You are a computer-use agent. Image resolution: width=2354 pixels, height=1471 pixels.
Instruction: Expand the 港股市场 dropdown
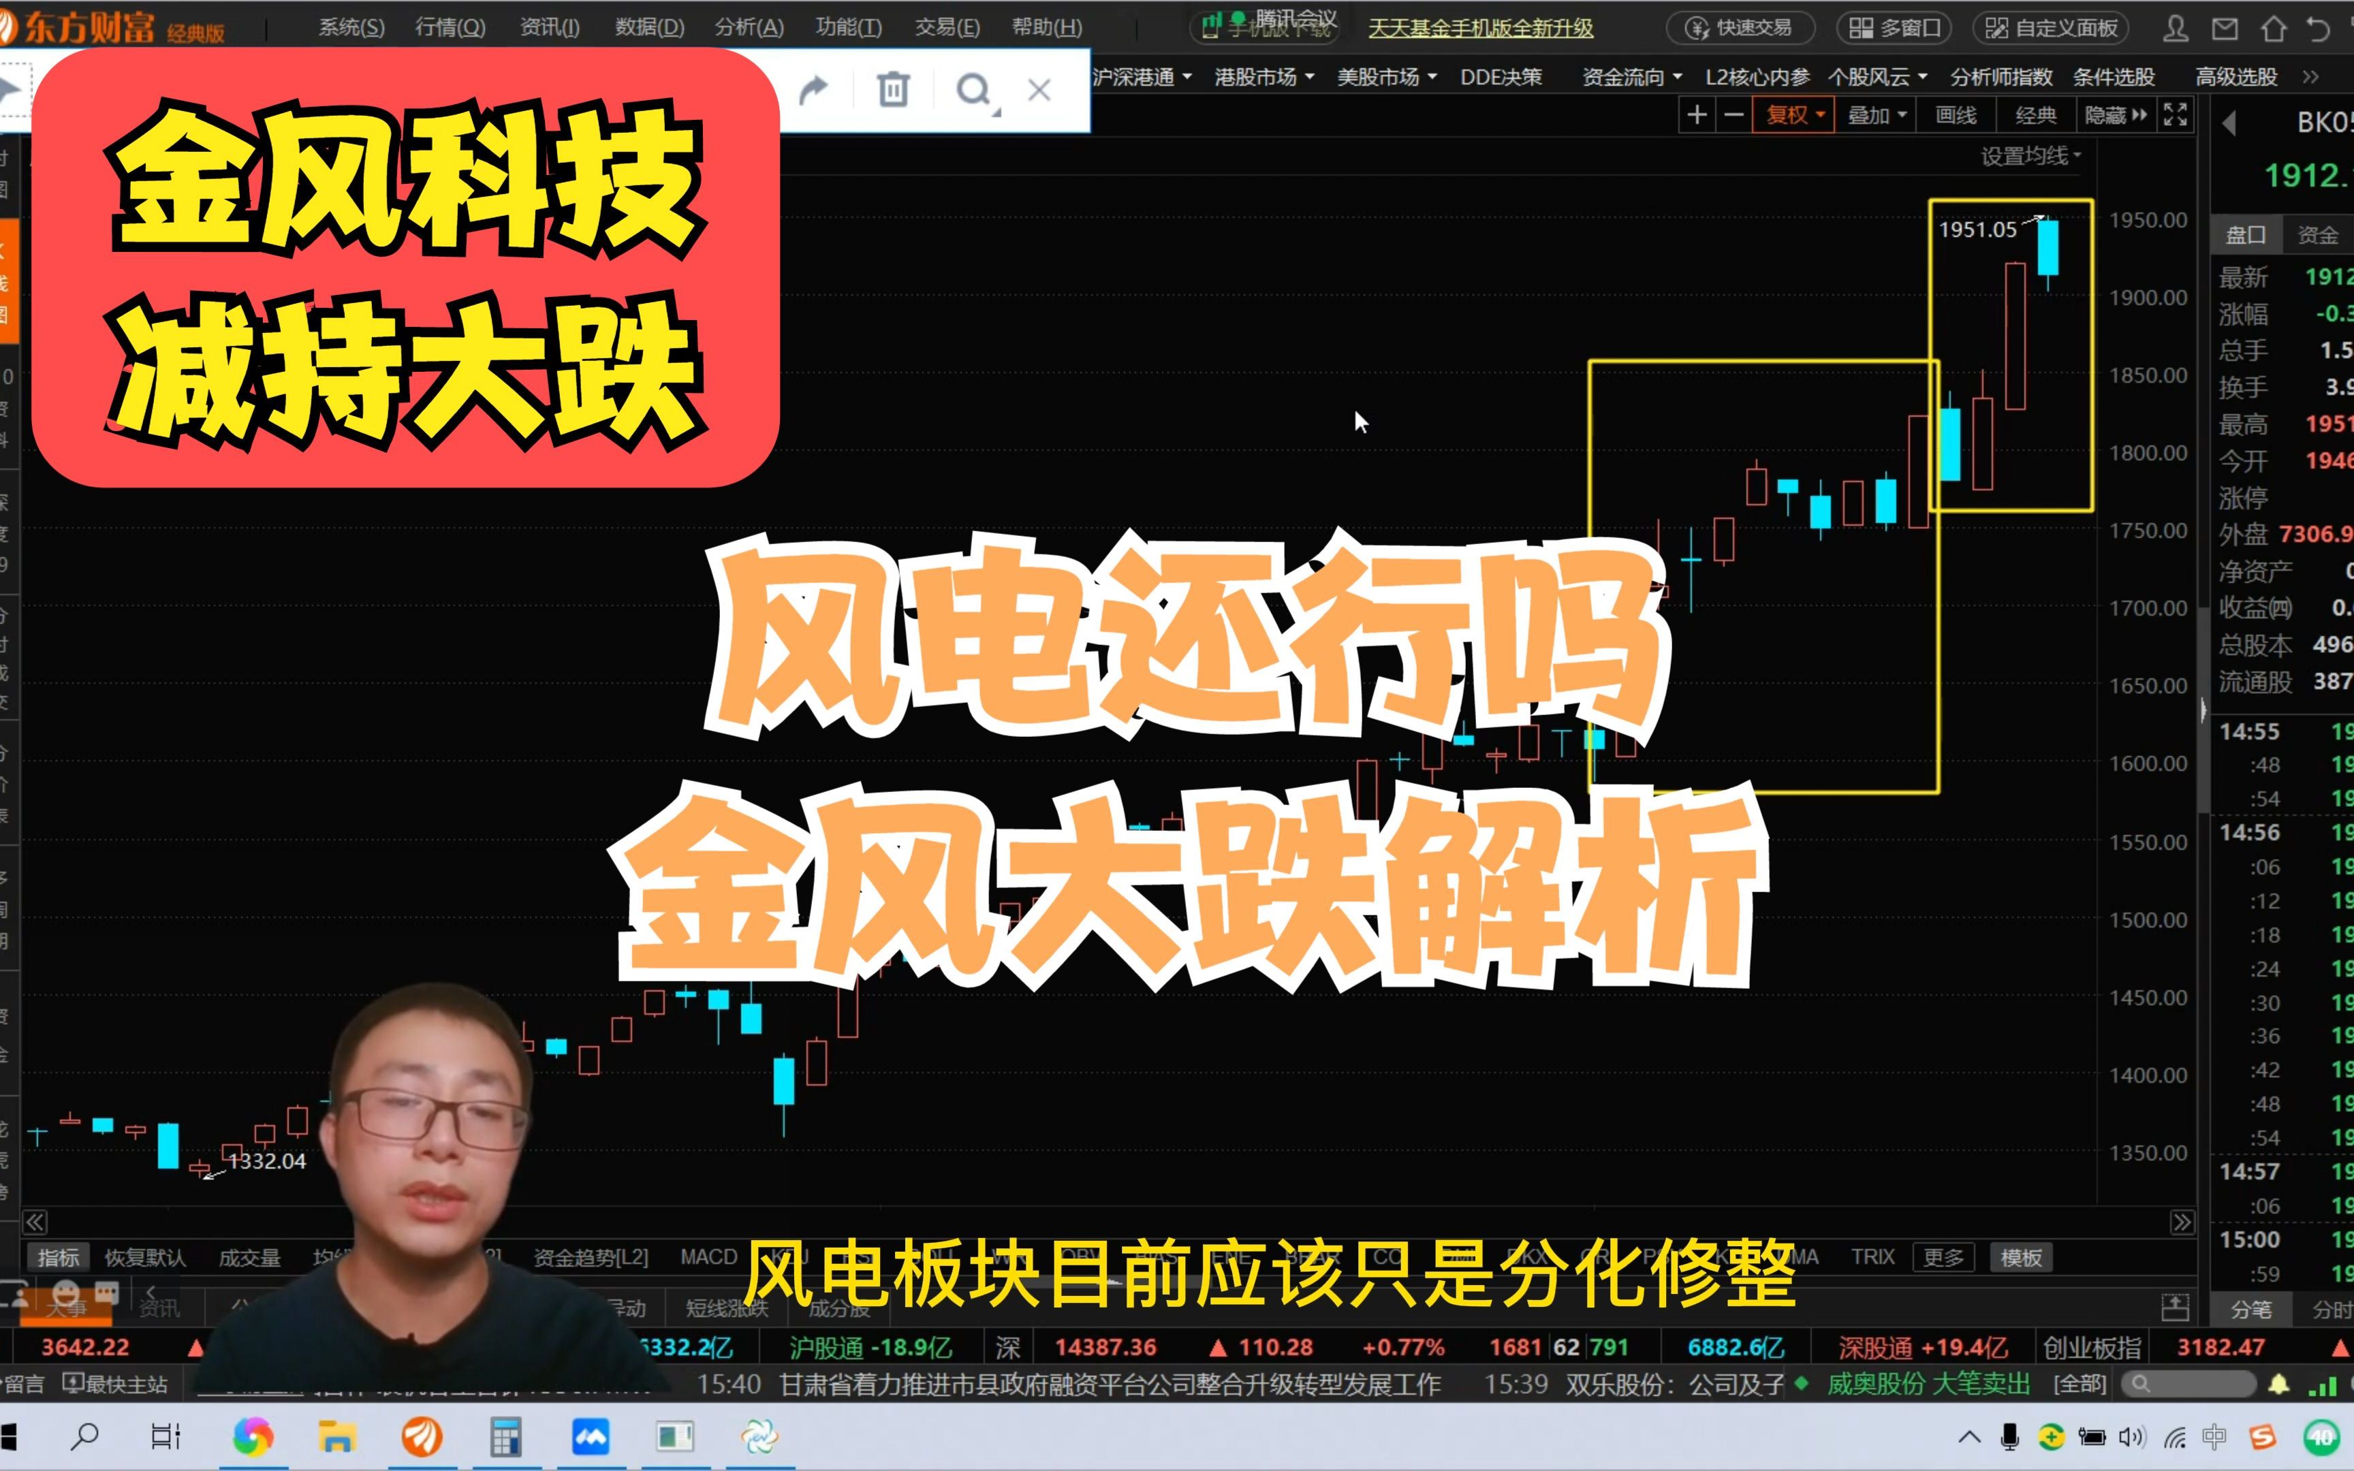pyautogui.click(x=1265, y=77)
